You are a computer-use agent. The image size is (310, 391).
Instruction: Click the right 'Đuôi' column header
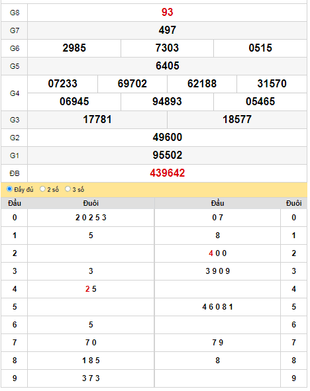click(x=294, y=203)
